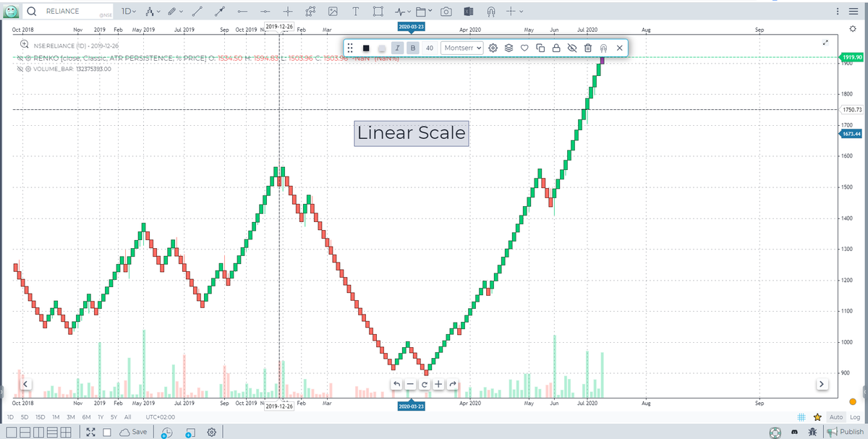
Task: Open the UTC+02:00 timezone selector
Action: point(160,417)
